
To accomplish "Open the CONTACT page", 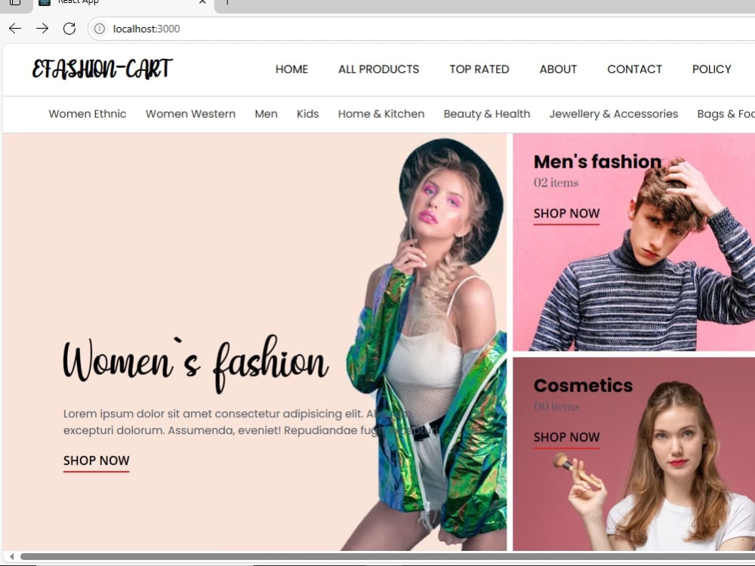I will pos(635,69).
